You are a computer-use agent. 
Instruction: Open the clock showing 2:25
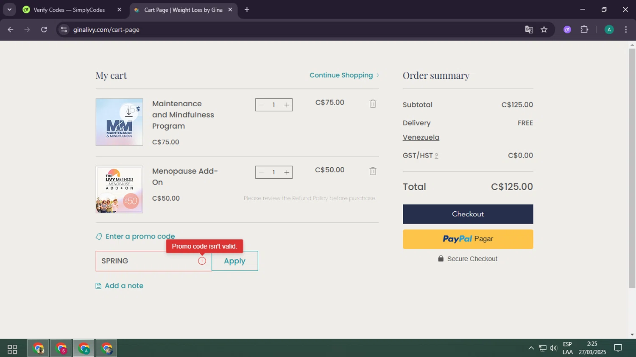click(x=592, y=348)
